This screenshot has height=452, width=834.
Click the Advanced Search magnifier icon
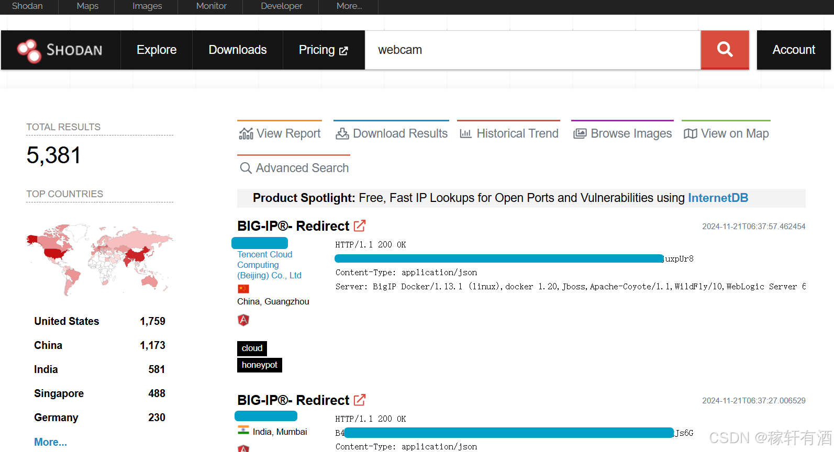coord(246,168)
